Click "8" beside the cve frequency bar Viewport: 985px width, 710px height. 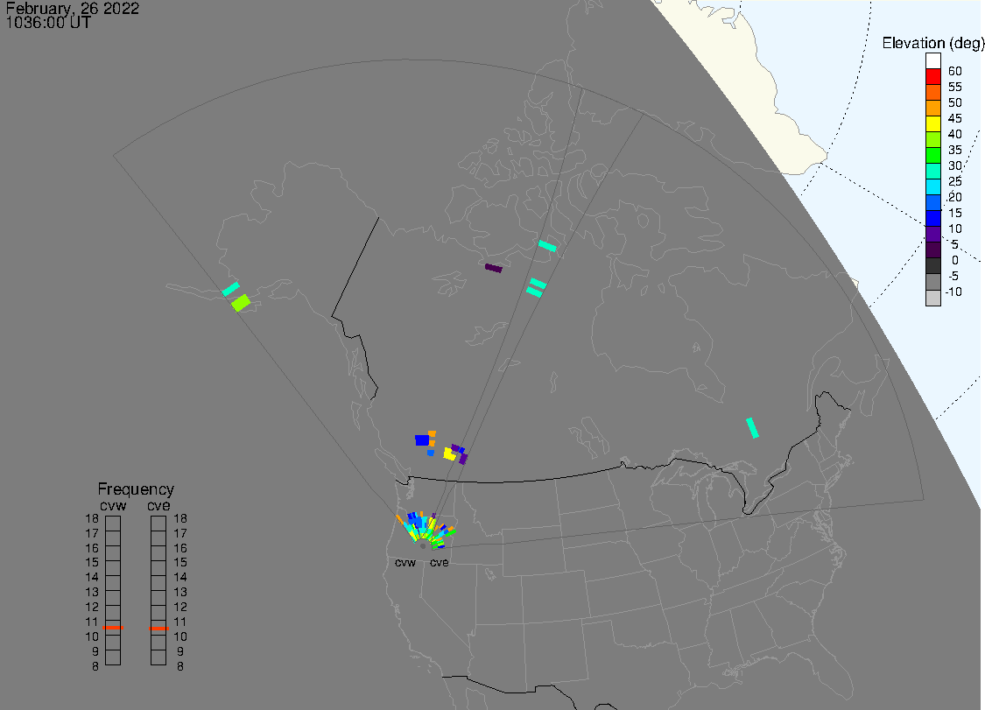pyautogui.click(x=180, y=666)
